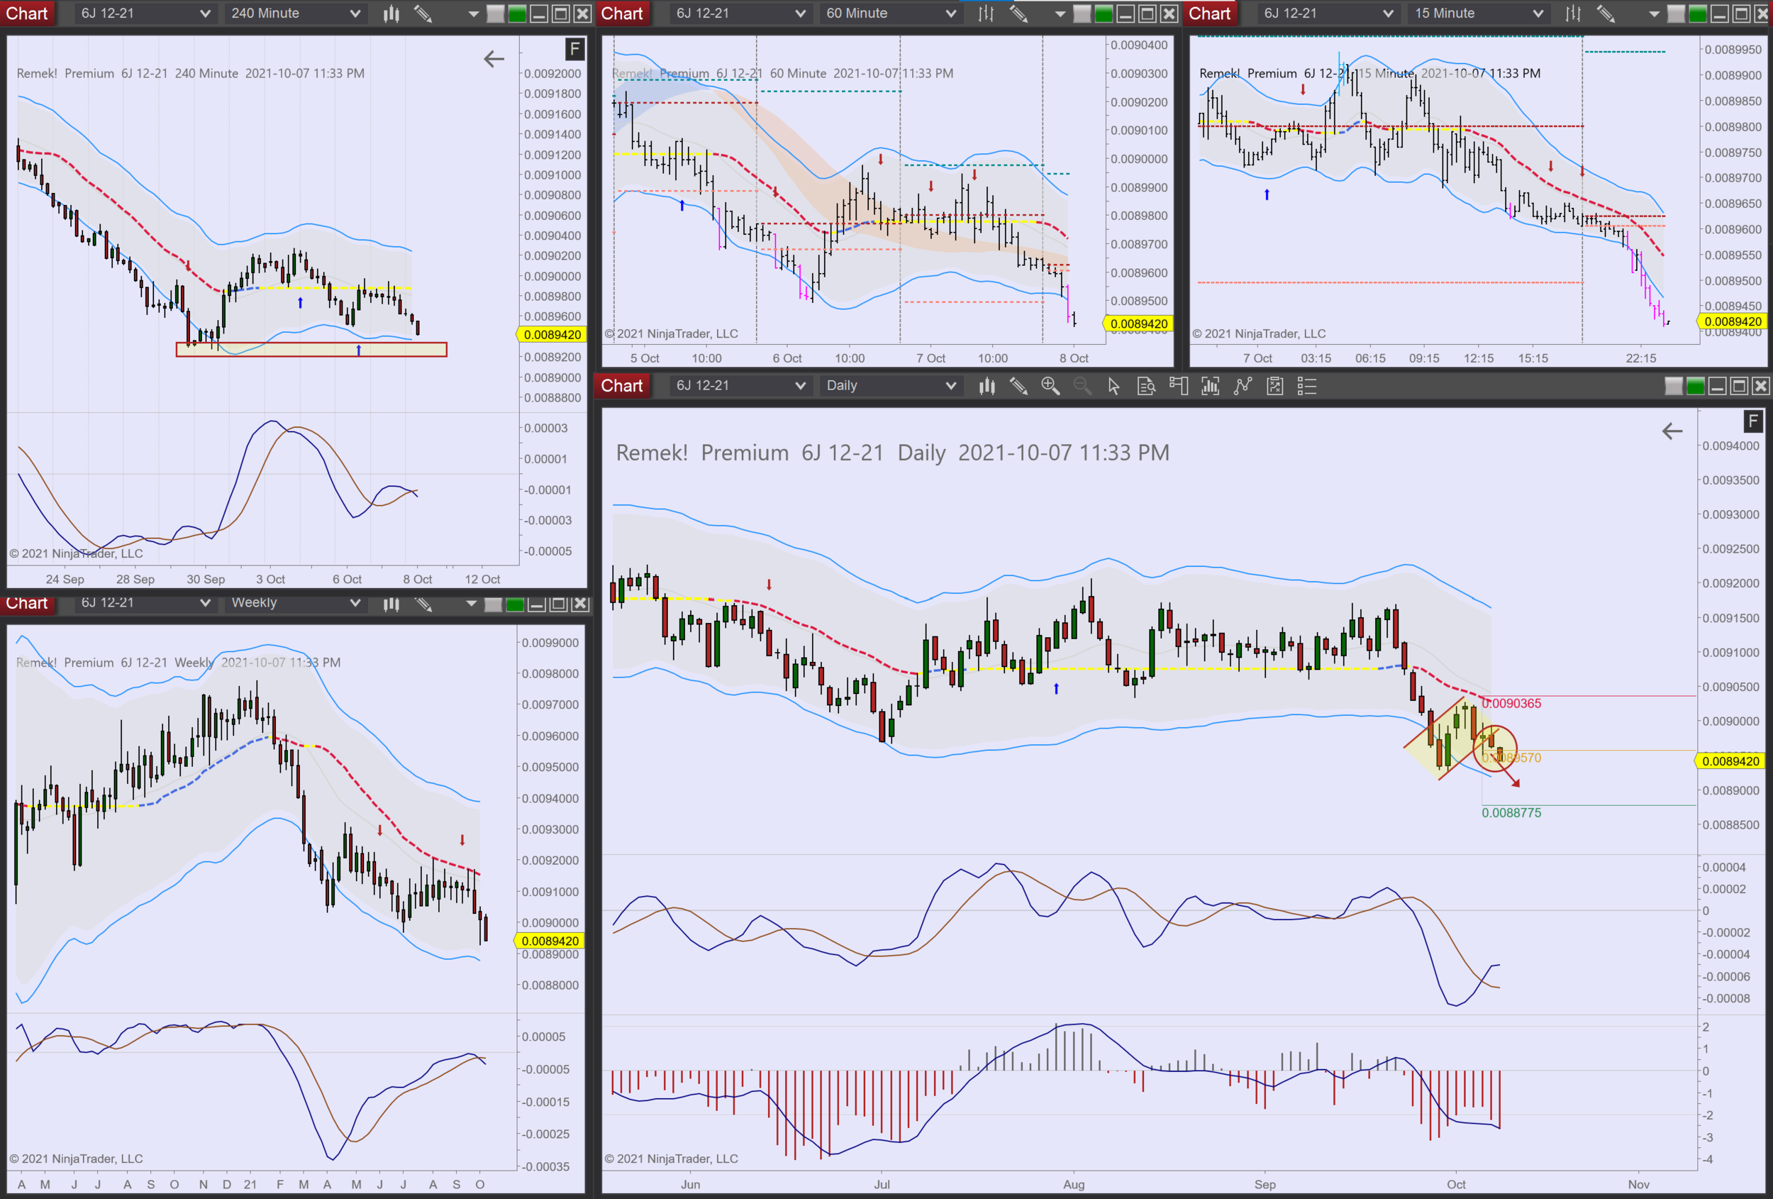The width and height of the screenshot is (1773, 1199).
Task: Open the Indicators icon in Daily toolbar
Action: click(x=1210, y=386)
